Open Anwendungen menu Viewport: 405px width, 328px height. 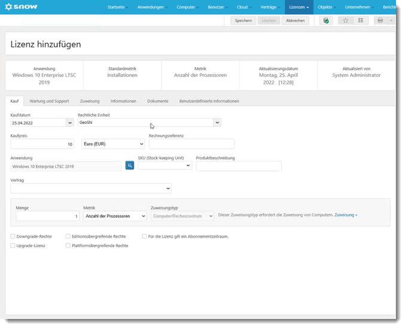tap(152, 7)
